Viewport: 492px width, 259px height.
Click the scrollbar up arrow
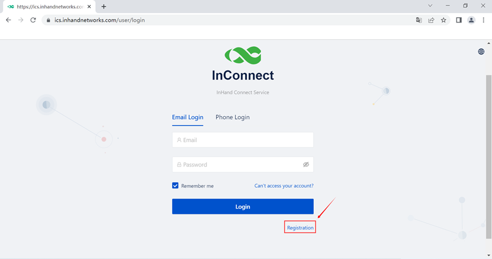click(x=488, y=43)
